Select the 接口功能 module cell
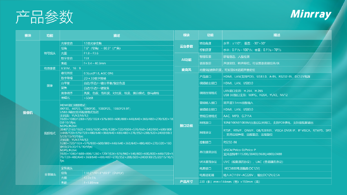Screen dimensions: 347x195 186,126
